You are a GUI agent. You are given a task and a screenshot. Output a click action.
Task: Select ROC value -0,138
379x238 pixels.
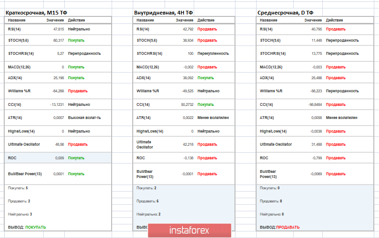pos(188,158)
